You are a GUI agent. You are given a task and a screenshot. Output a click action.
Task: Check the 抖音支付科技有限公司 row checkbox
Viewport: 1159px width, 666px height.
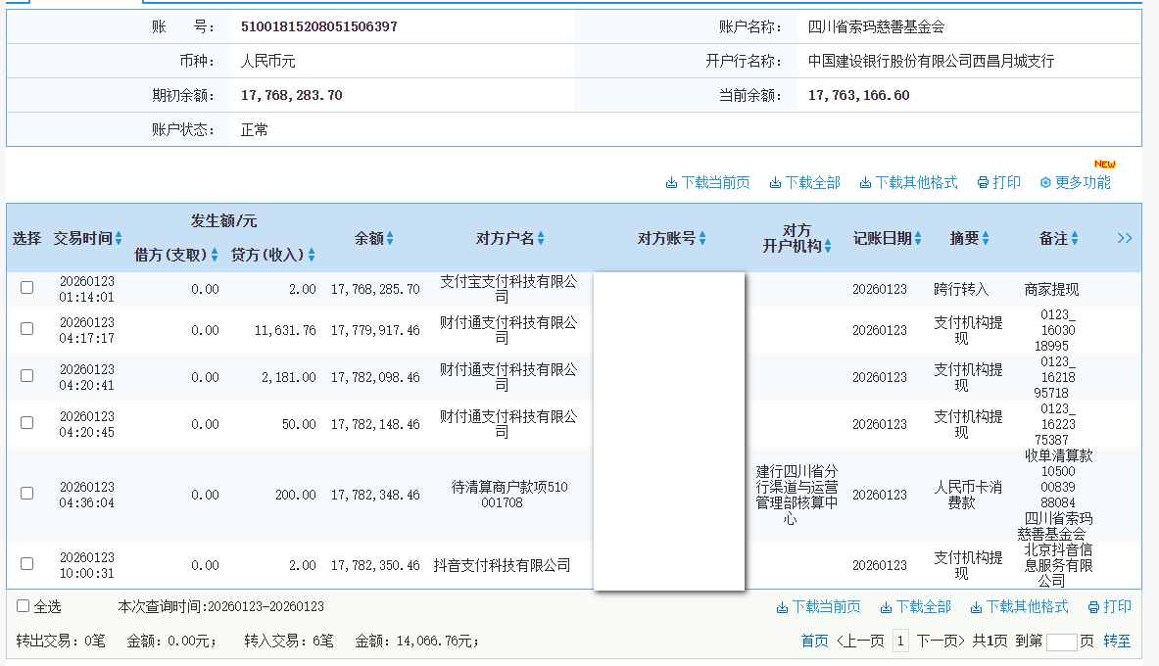(25, 564)
